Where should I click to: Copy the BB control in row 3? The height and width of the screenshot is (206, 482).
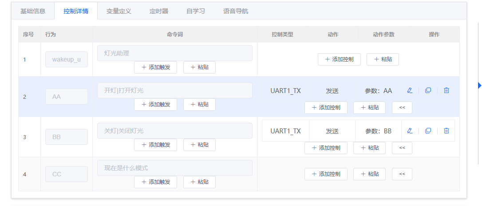(x=428, y=131)
